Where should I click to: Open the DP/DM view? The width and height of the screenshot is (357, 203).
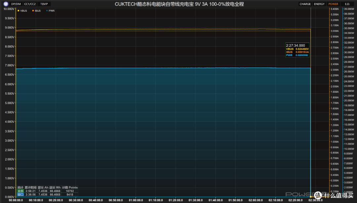16,4
